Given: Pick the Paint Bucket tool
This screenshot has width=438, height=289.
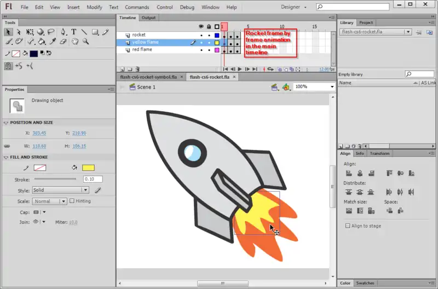Looking at the screenshot, I should pyautogui.click(x=42, y=41).
